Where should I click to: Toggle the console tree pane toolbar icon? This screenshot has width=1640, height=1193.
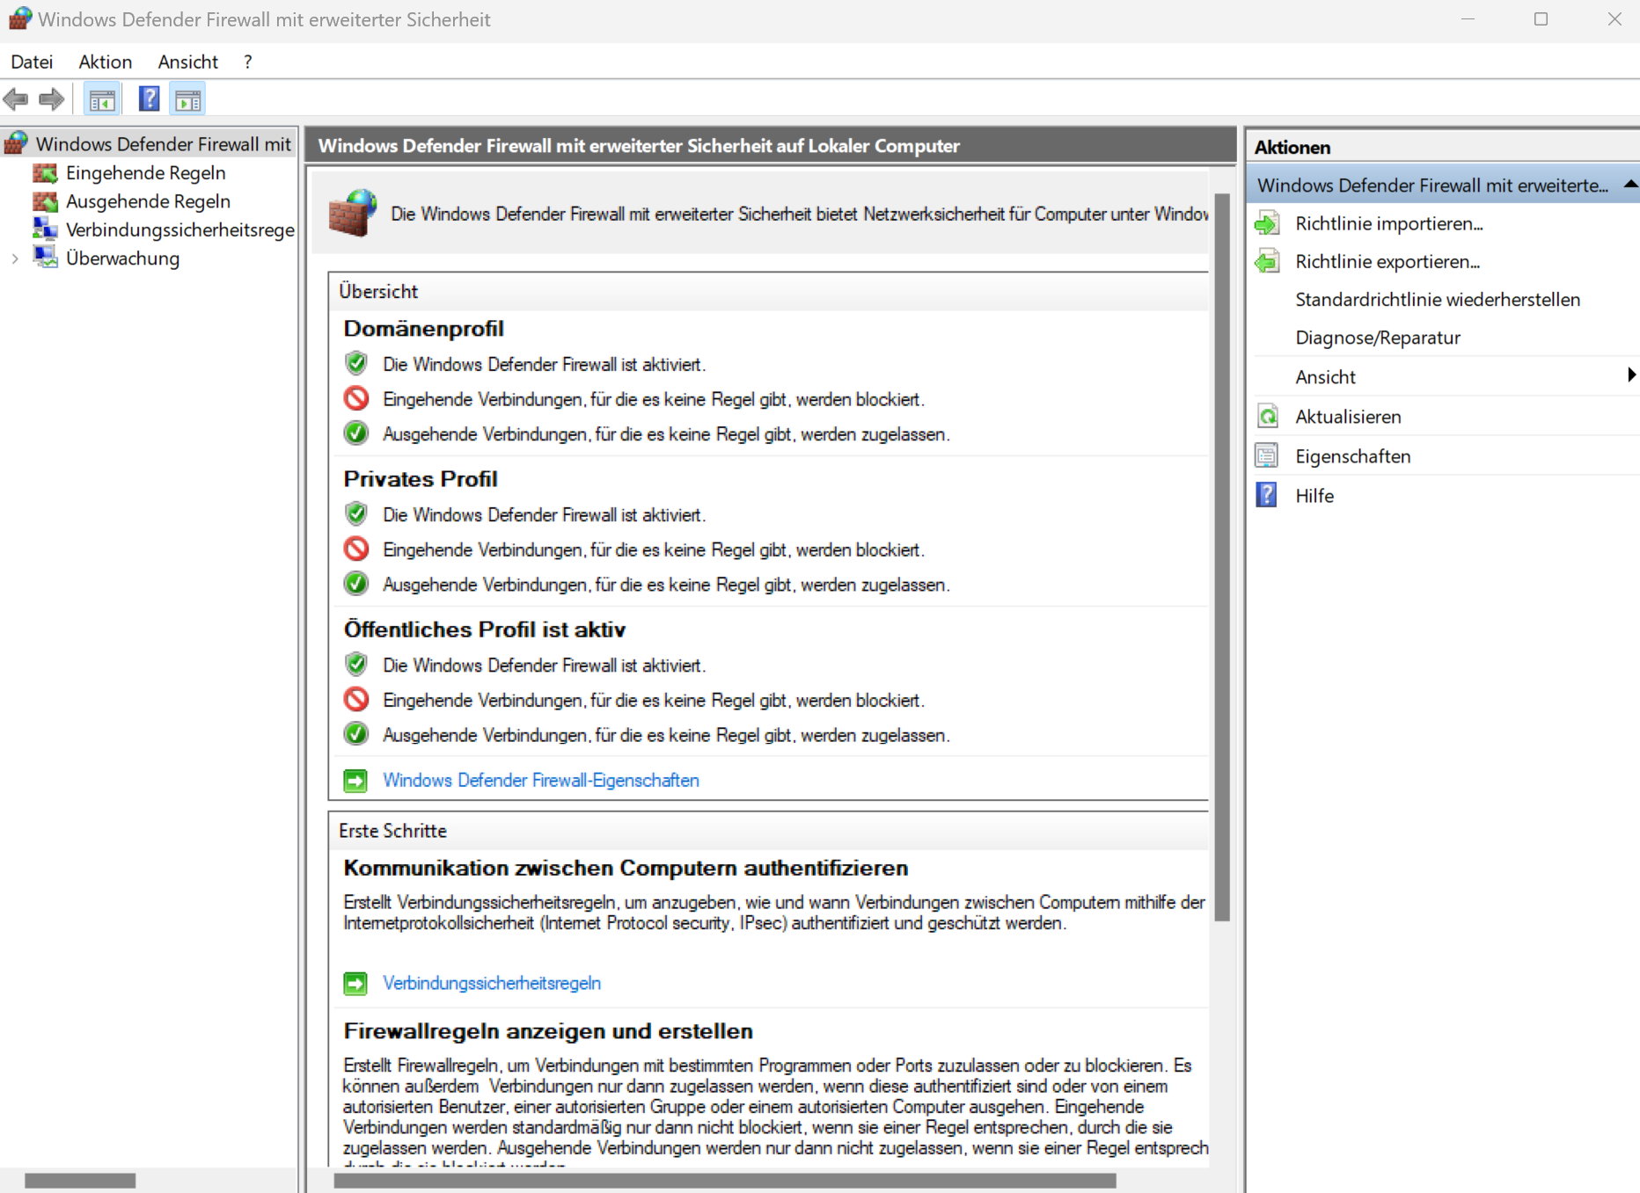tap(102, 99)
